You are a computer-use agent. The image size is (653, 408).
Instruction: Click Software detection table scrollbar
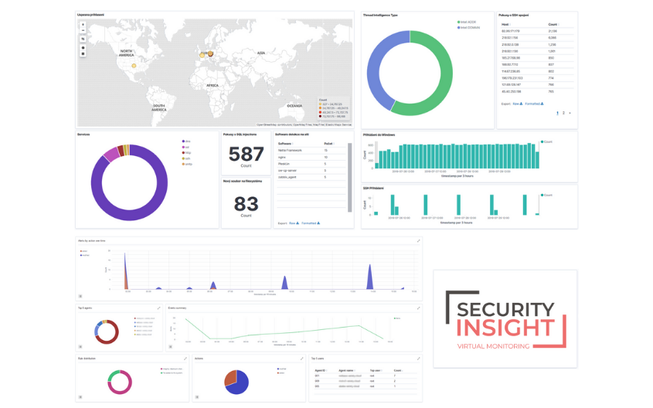[x=350, y=178]
